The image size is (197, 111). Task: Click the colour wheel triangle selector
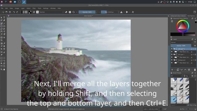pos(183,26)
